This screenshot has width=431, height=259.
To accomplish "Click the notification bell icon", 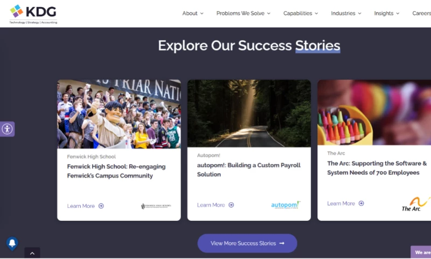I will click(x=12, y=243).
